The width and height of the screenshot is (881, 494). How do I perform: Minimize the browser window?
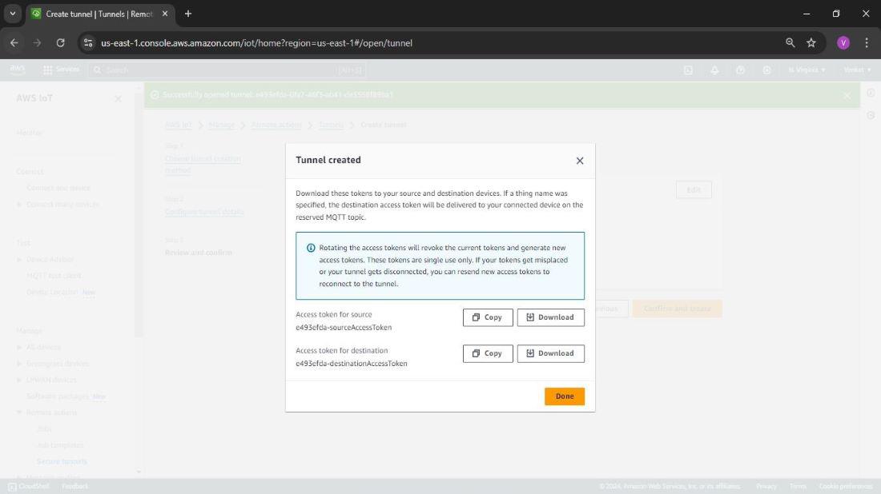(x=807, y=14)
